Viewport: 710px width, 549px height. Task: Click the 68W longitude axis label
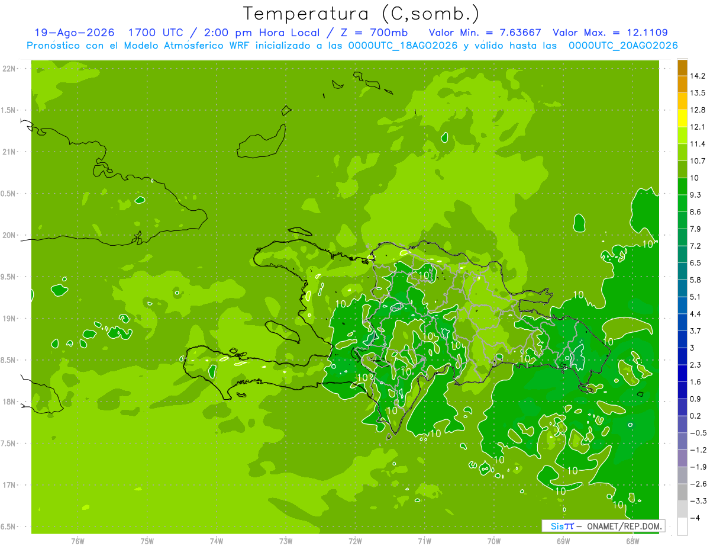pos(632,541)
